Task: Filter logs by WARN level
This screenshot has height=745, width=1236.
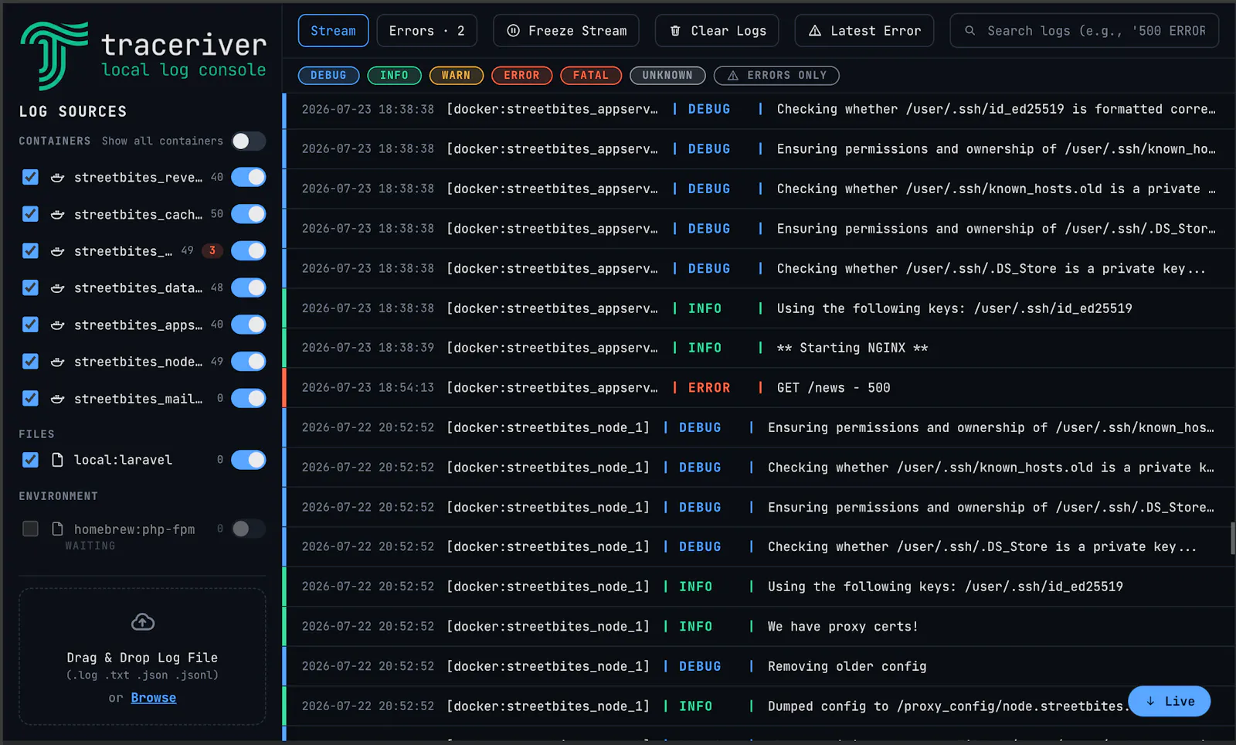Action: point(456,76)
